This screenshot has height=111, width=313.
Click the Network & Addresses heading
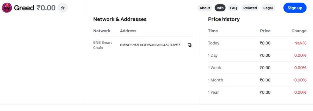(120, 19)
